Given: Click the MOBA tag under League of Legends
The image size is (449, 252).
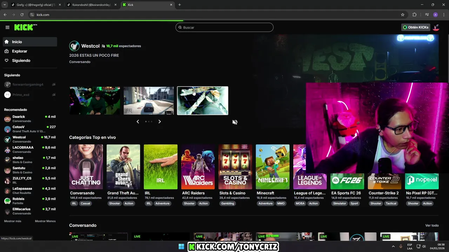Looking at the screenshot, I should (x=300, y=203).
